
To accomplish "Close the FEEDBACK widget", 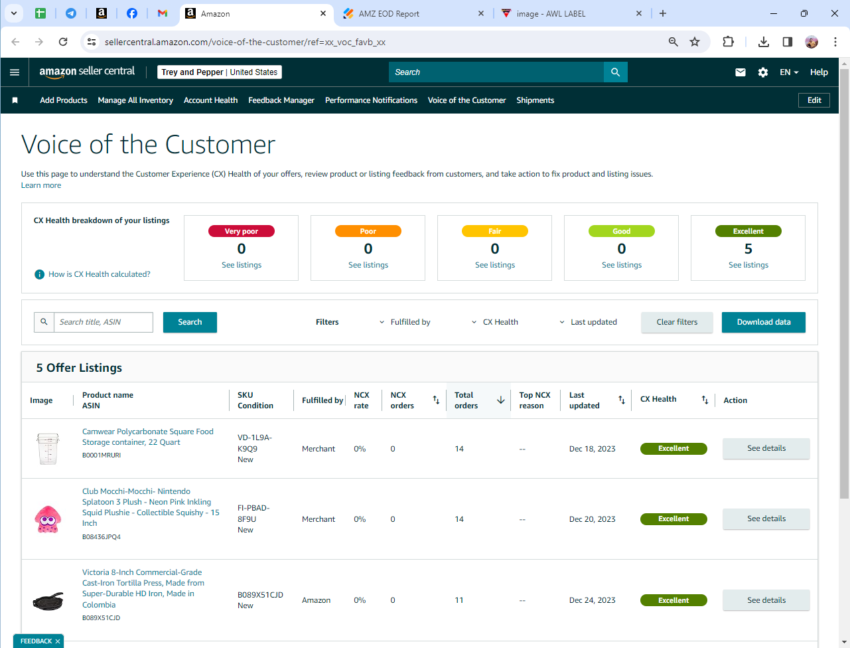I will coord(58,641).
